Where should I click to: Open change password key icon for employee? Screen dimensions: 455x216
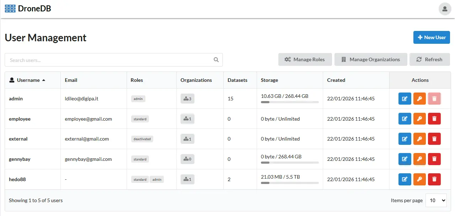[x=419, y=119]
